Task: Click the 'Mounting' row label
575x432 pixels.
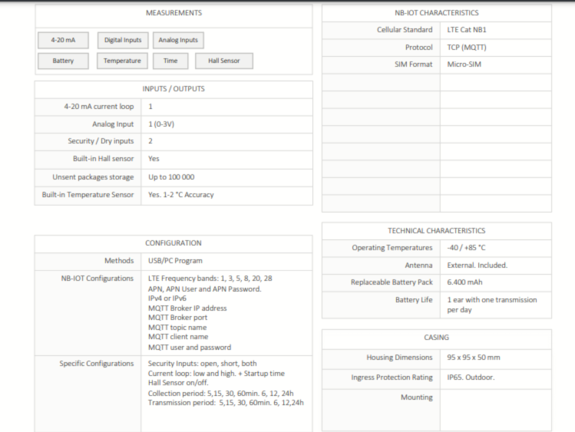Action: [417, 397]
